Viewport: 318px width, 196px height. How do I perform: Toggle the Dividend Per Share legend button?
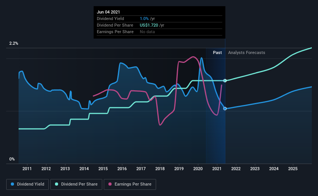click(76, 184)
